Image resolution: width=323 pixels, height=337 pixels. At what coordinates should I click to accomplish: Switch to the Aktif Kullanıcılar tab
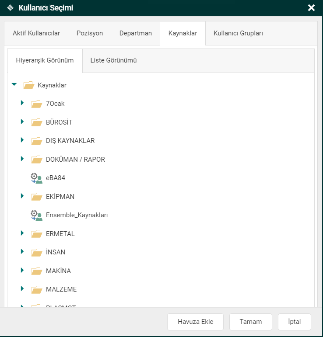point(36,33)
